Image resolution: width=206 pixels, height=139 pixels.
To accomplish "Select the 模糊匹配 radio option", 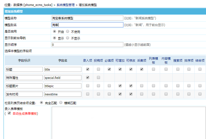I will pos(61,103).
